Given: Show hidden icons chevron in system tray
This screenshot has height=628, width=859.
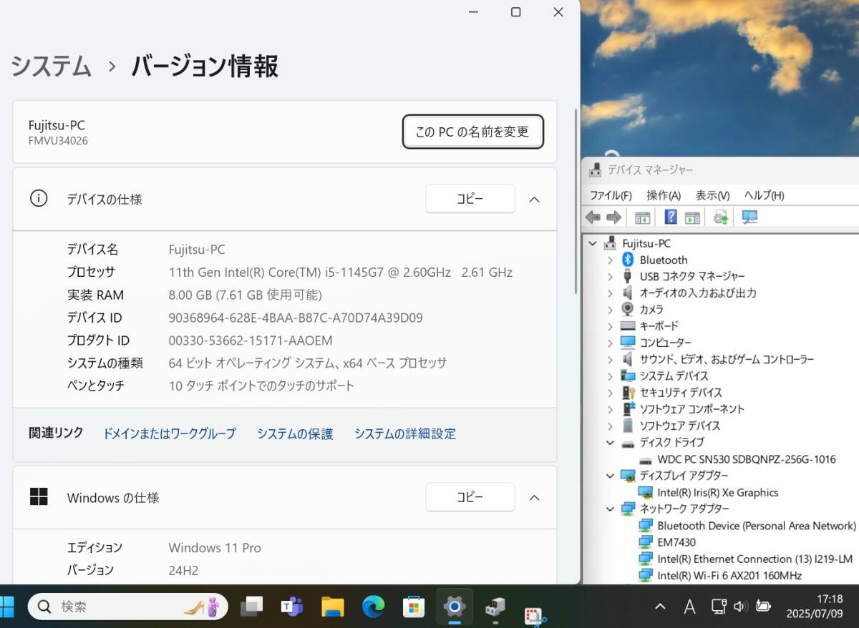Looking at the screenshot, I should coord(660,607).
